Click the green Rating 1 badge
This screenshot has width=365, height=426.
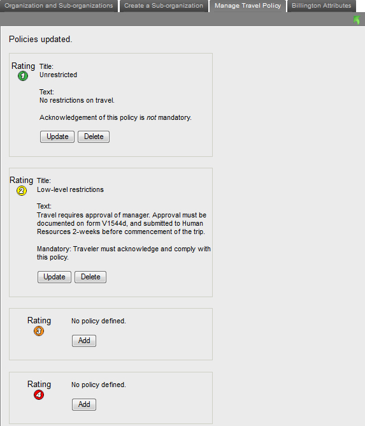(x=23, y=76)
